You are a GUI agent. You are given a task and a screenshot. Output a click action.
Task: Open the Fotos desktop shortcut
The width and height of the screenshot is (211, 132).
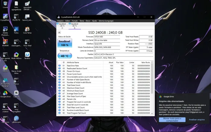[x=16, y=30]
